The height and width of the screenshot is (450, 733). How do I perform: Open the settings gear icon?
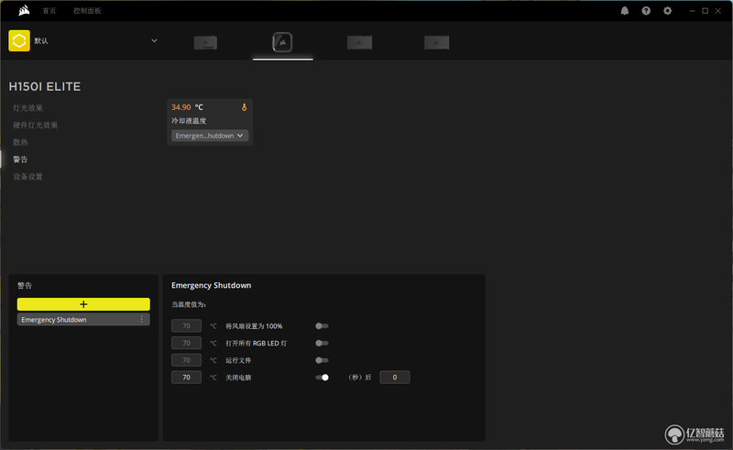[668, 11]
